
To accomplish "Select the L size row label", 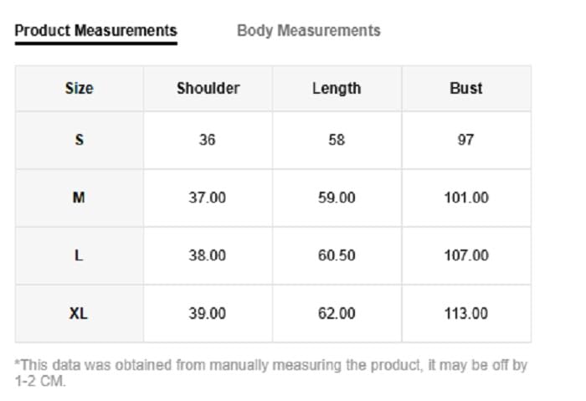I will click(79, 255).
